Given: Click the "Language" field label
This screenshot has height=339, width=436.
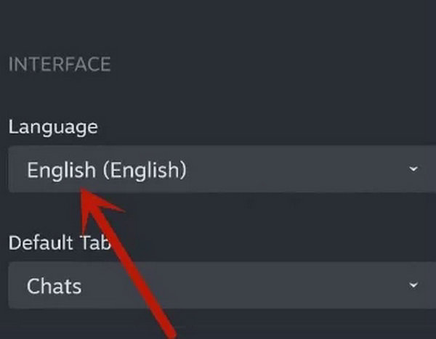Looking at the screenshot, I should point(52,126).
